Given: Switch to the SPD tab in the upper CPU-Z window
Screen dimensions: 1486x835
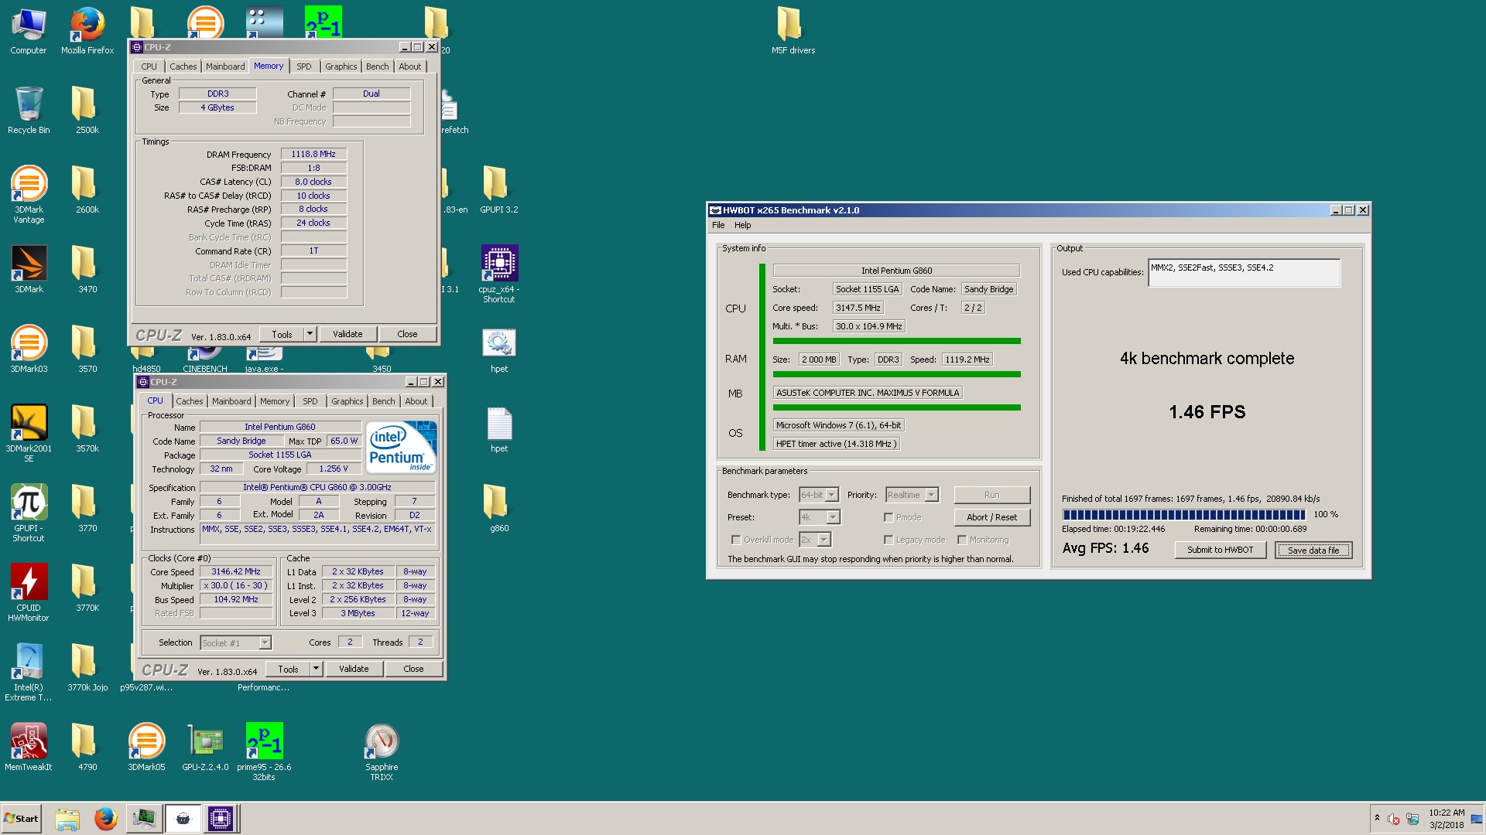Looking at the screenshot, I should [304, 66].
